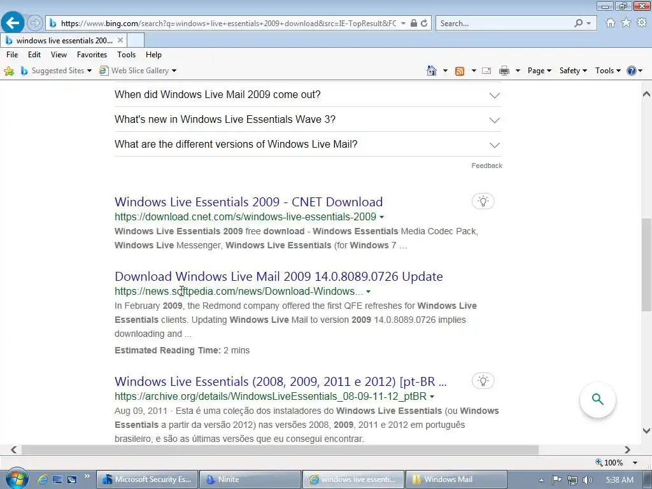Click the vertical scrollbar thumb

tap(646, 264)
